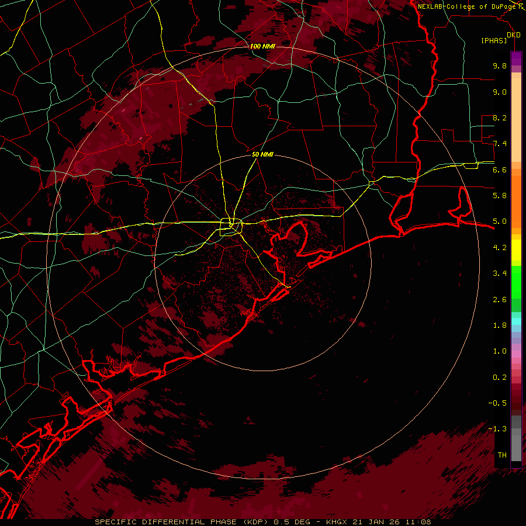Pick the purple segment on the color bar
The width and height of the screenshot is (526, 526).
(516, 58)
